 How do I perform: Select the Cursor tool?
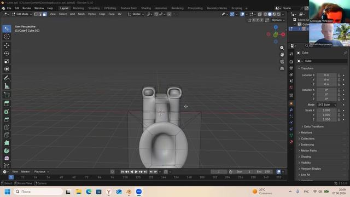click(x=7, y=37)
